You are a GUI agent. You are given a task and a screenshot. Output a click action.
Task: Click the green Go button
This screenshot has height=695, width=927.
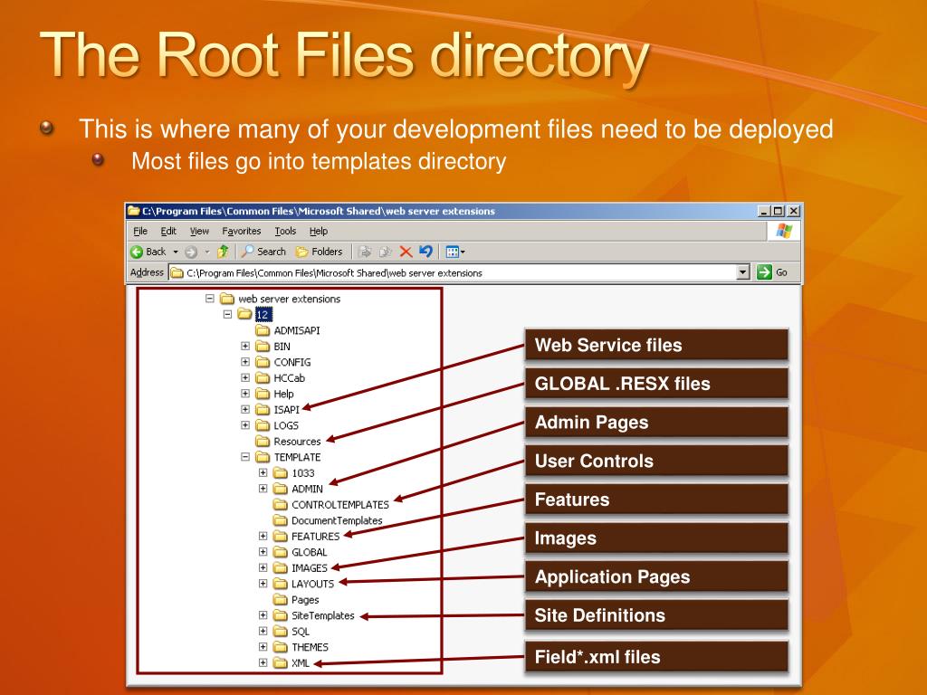(772, 271)
